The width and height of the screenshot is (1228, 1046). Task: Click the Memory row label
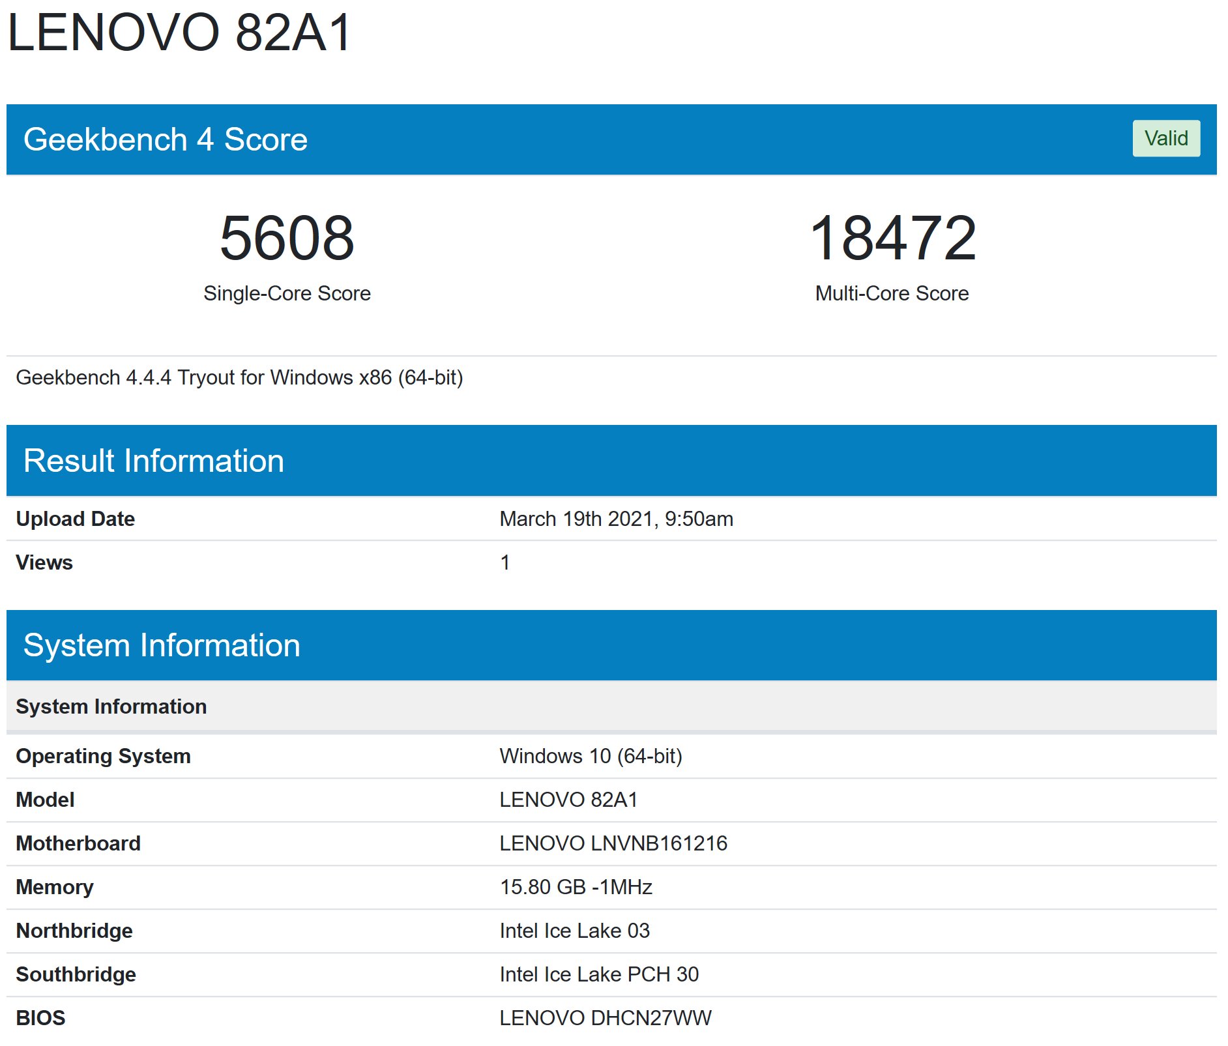[x=54, y=887]
